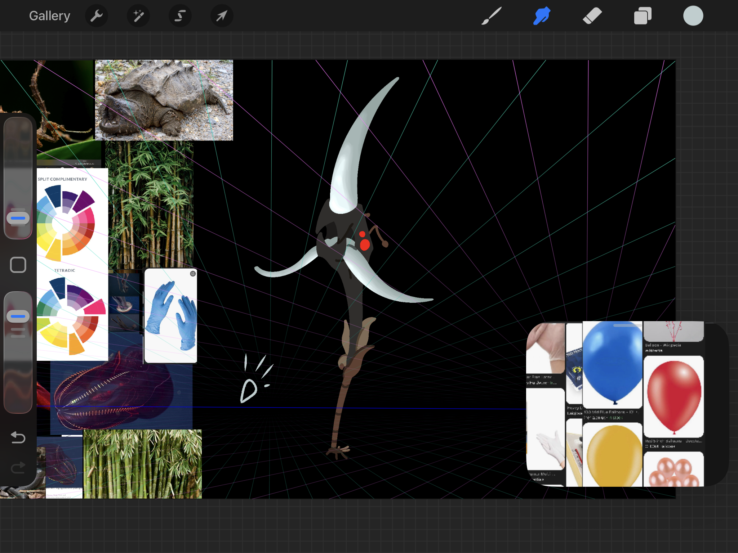Click the brush size slider handle
This screenshot has height=553, width=738.
(18, 218)
